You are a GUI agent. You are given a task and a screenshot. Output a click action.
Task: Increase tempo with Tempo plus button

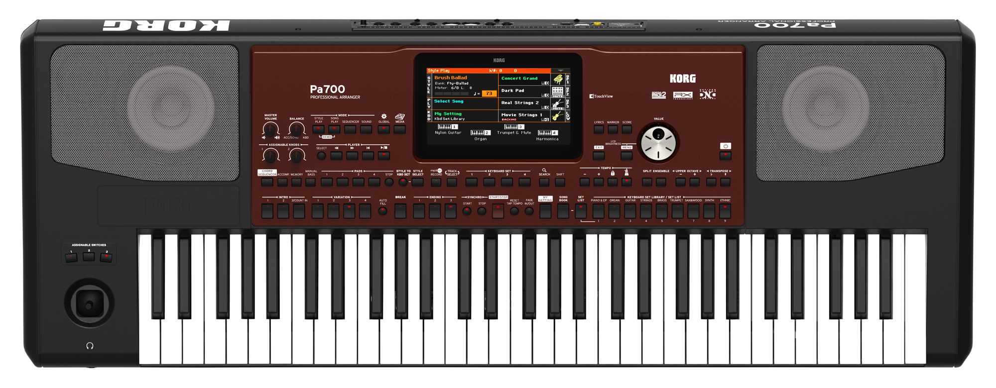tap(599, 182)
